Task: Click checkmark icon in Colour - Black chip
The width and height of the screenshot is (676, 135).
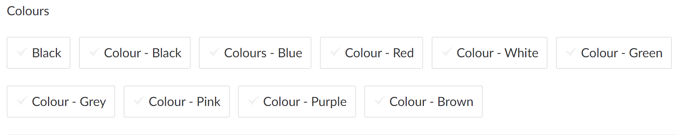Action: click(94, 52)
